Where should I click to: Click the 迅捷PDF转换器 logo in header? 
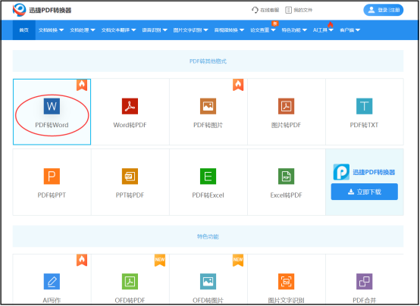(19, 10)
